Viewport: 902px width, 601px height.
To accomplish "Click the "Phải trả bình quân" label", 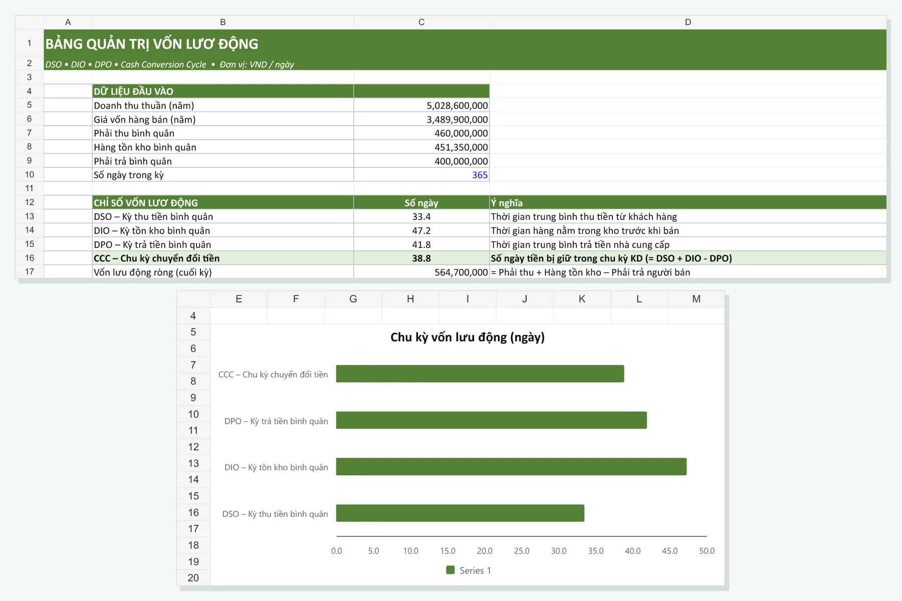I will (x=223, y=161).
